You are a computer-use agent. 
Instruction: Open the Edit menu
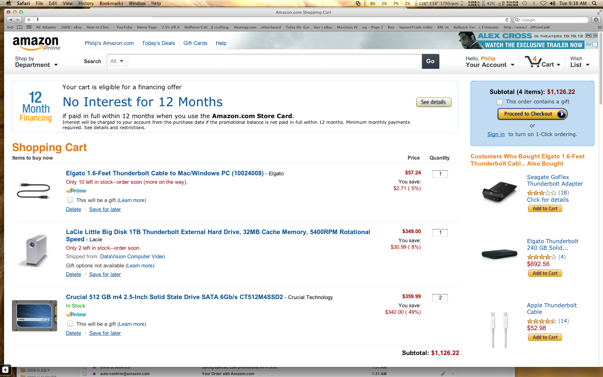[53, 3]
